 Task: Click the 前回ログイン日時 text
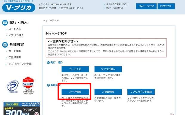[x=61, y=8]
